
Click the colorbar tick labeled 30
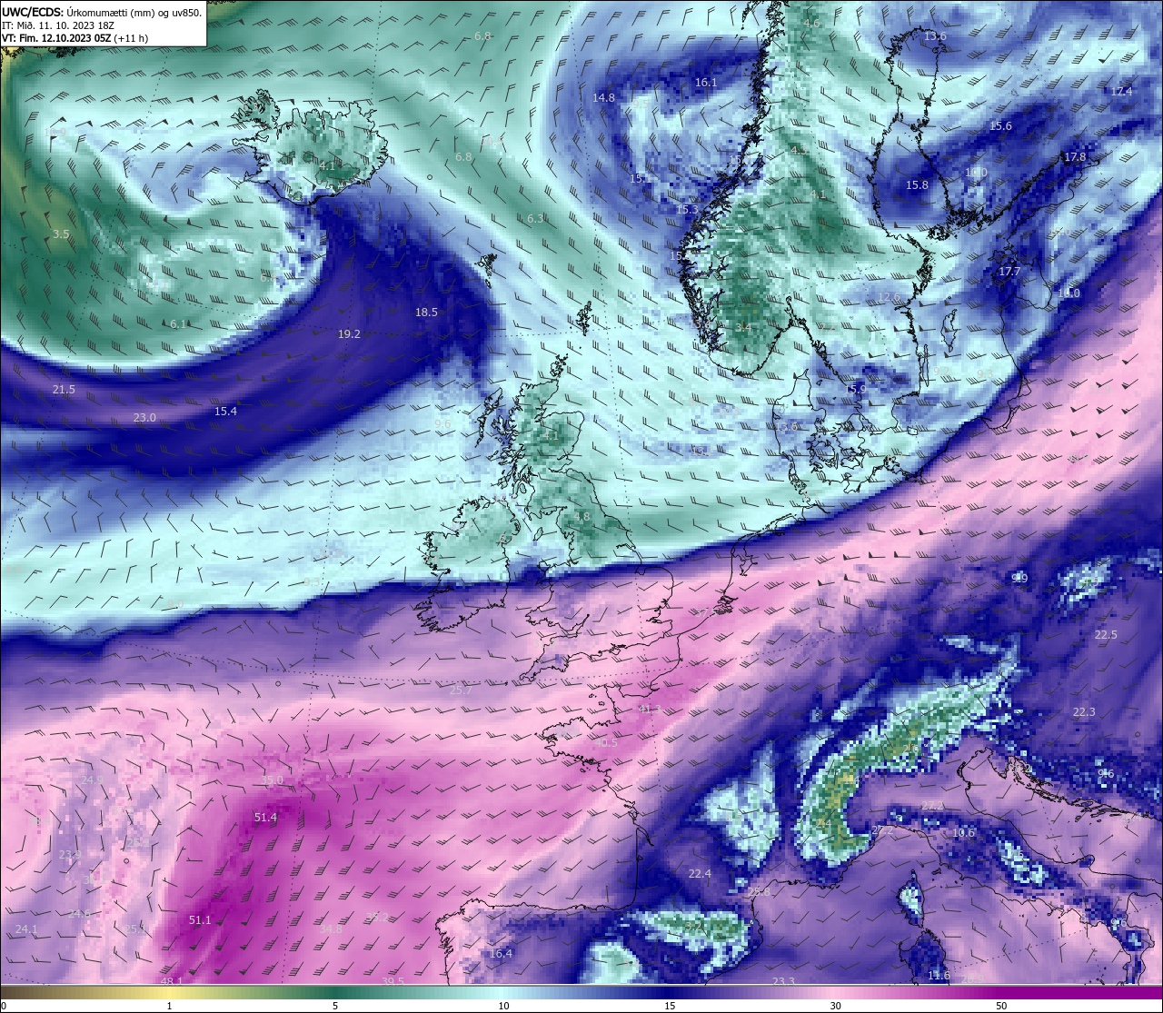point(835,1006)
